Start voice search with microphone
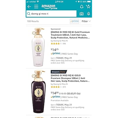This screenshot has height=118, width=118. click(88, 14)
